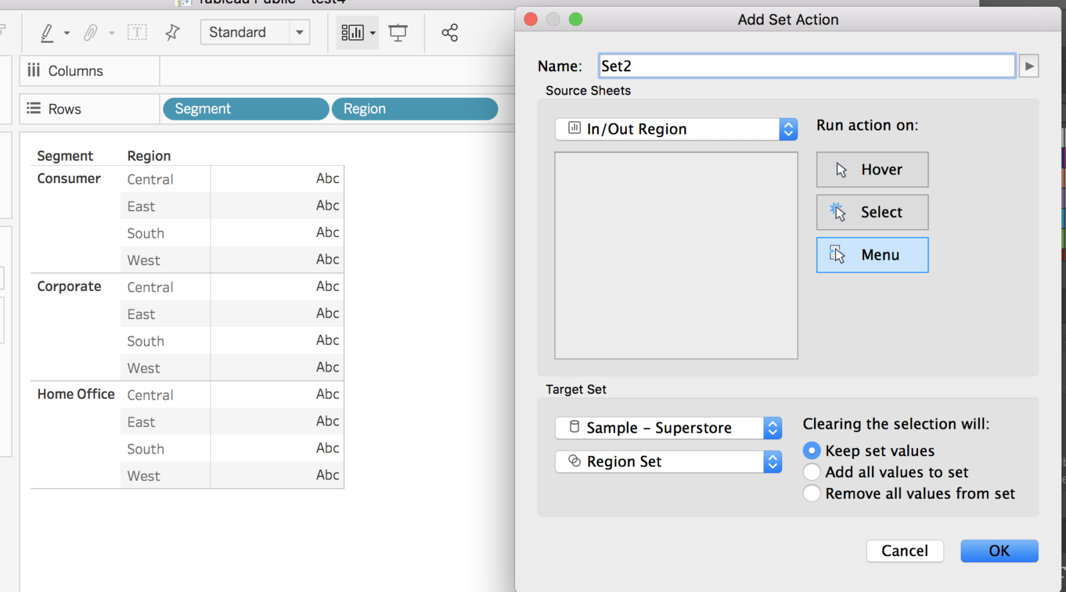The width and height of the screenshot is (1066, 592).
Task: Open the Standard fit dropdown
Action: point(255,32)
